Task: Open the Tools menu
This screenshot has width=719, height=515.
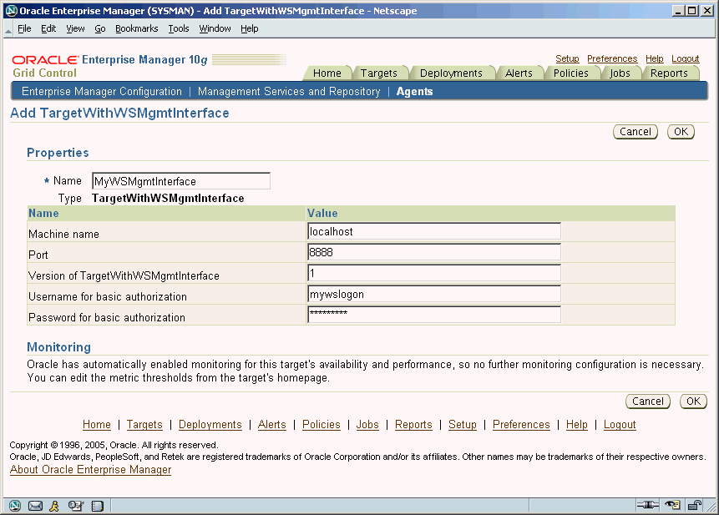Action: 179,28
